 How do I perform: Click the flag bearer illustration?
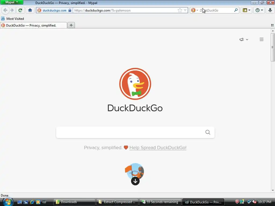[x=135, y=170]
